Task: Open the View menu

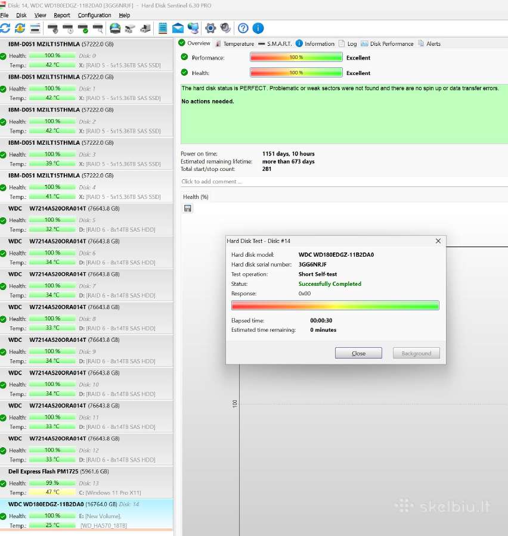Action: pyautogui.click(x=40, y=15)
